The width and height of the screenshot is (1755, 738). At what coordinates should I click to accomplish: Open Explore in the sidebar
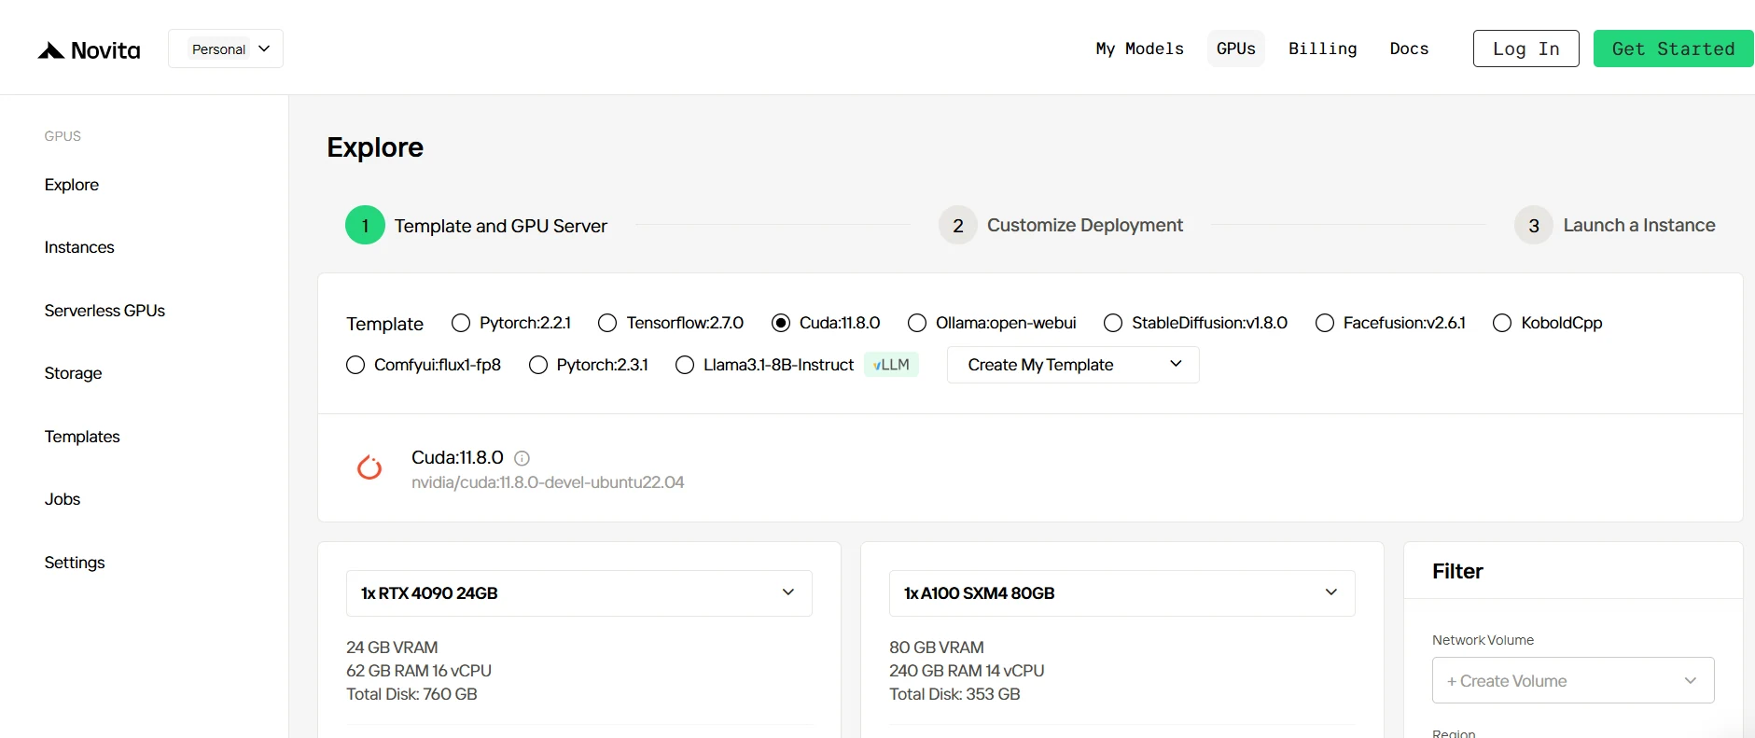click(x=72, y=185)
